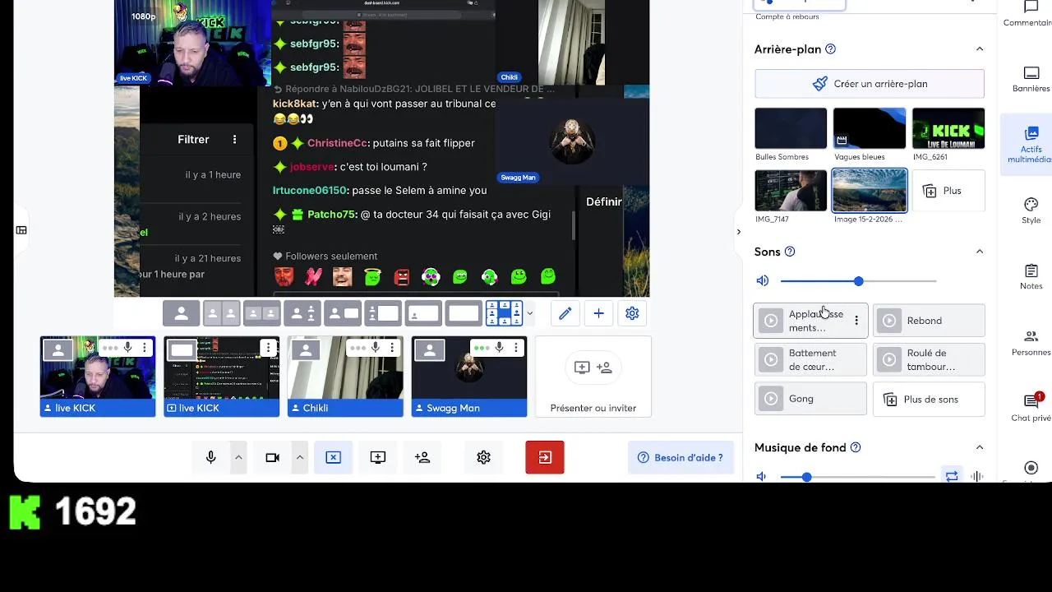Viewport: 1052px width, 592px height.
Task: Open Musique de fond help icon
Action: (x=856, y=447)
